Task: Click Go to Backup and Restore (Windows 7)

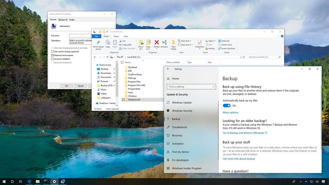Action: 245,133
